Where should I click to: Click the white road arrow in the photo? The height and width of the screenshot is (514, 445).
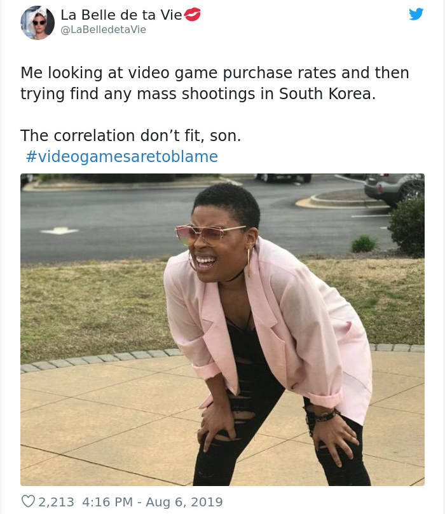(x=59, y=231)
